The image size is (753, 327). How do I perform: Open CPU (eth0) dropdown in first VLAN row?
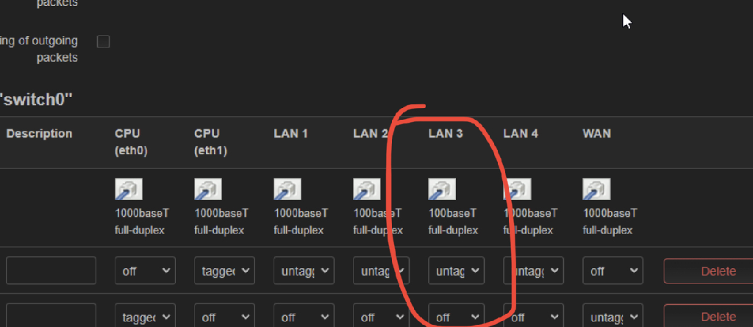click(145, 271)
